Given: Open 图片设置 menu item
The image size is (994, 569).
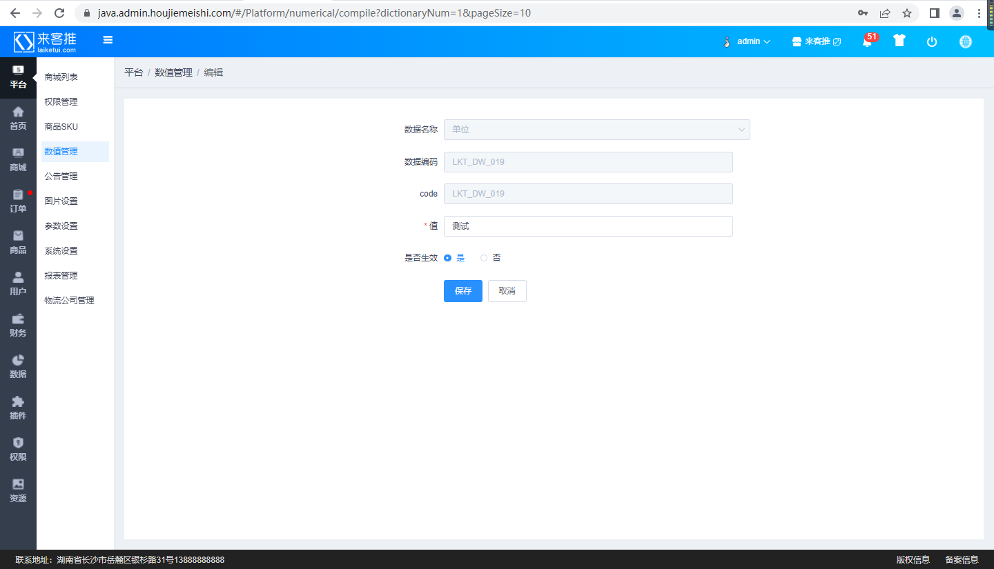Looking at the screenshot, I should [x=61, y=201].
